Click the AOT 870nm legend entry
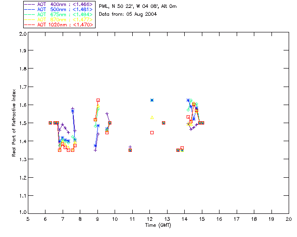This screenshot has width=297, height=237. [59, 19]
